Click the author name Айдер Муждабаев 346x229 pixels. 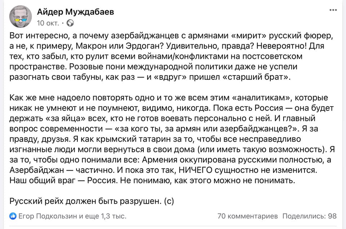(x=75, y=12)
